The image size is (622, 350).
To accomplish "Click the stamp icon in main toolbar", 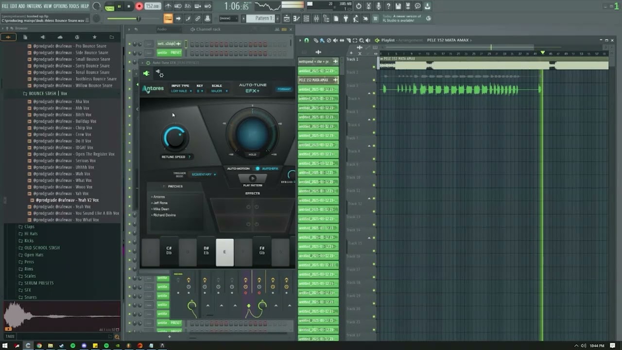I will (207, 18).
